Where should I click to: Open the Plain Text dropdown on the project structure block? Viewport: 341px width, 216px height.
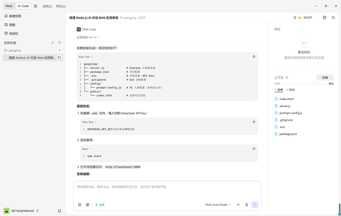coord(85,57)
